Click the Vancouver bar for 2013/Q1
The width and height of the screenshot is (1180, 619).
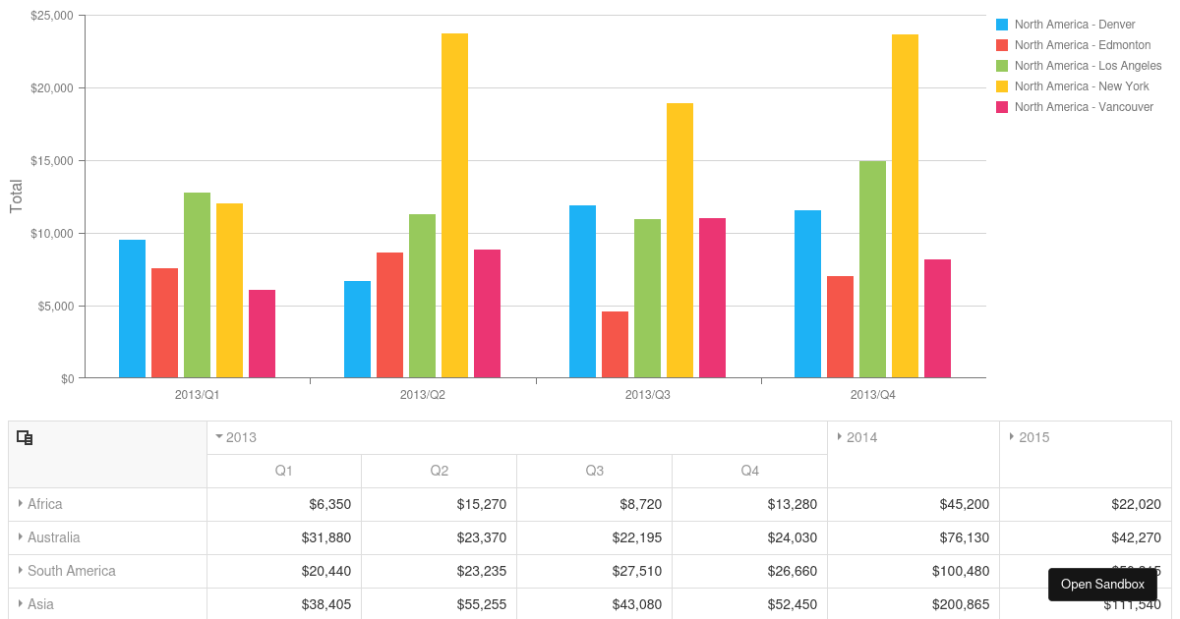(x=262, y=333)
